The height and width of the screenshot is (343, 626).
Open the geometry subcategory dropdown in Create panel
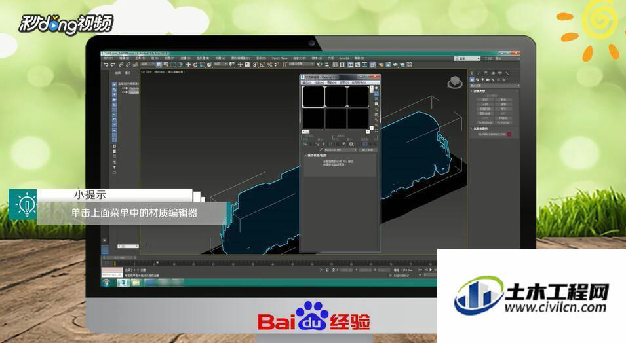tap(495, 86)
